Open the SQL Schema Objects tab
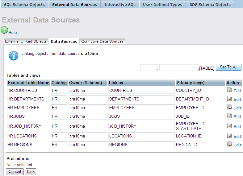Viewport: 243px width, 176px height. point(24,5)
